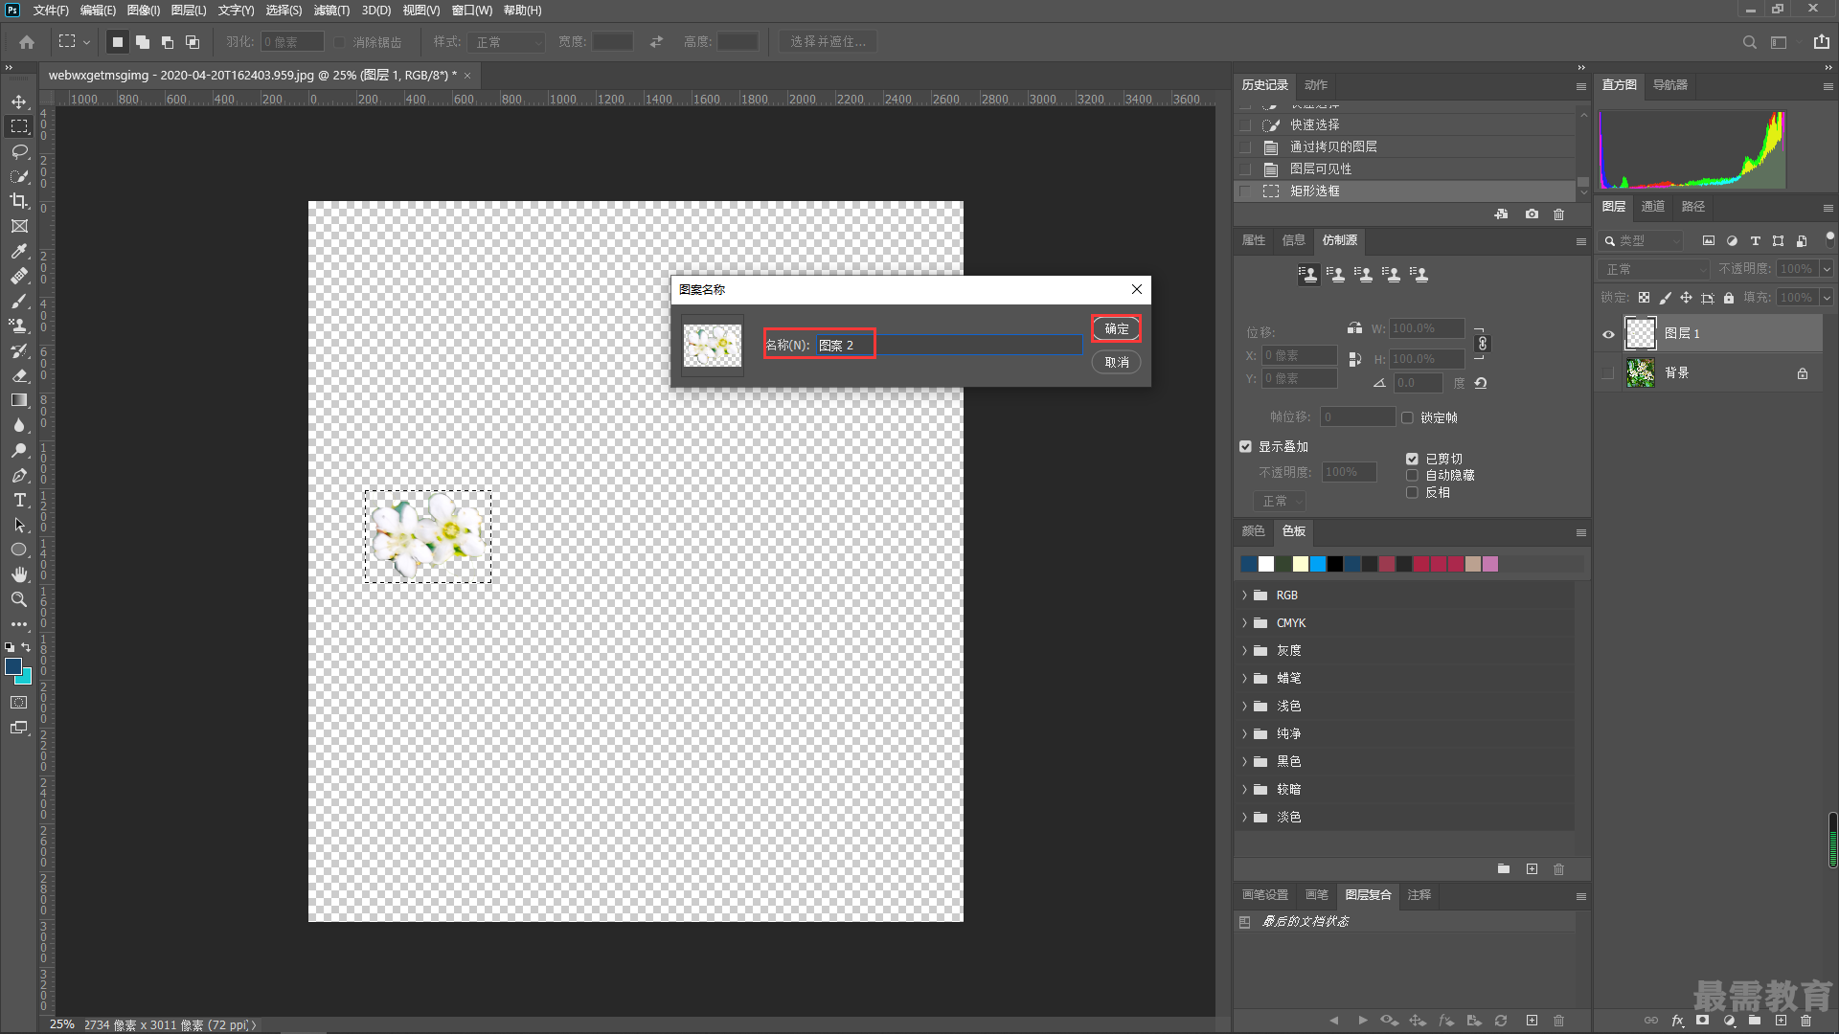Expand the 灰度 swatch folder
Viewport: 1839px width, 1034px height.
tap(1244, 651)
